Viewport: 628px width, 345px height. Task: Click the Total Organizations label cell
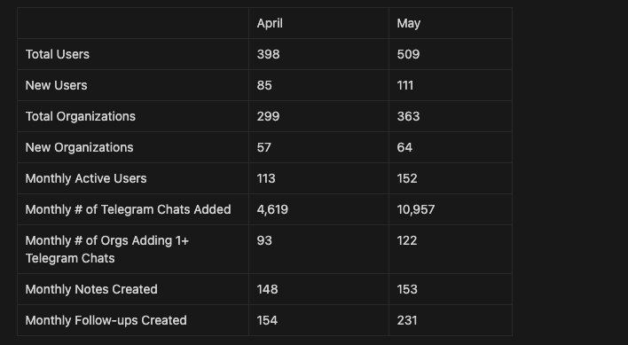pos(133,116)
